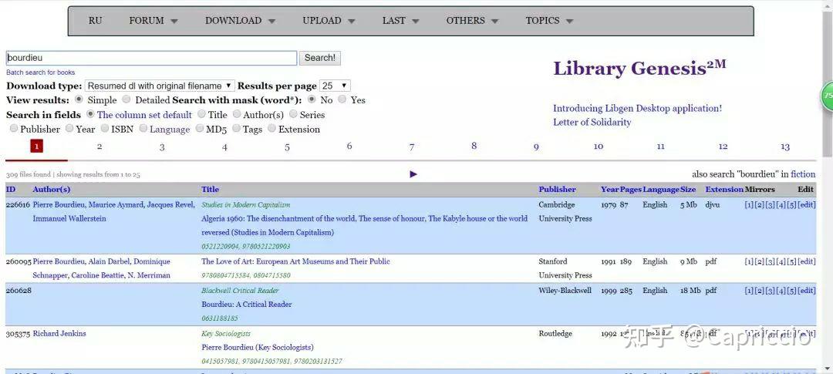Viewport: 833px width, 374px height.
Task: Go to results page 5
Action: coord(287,147)
